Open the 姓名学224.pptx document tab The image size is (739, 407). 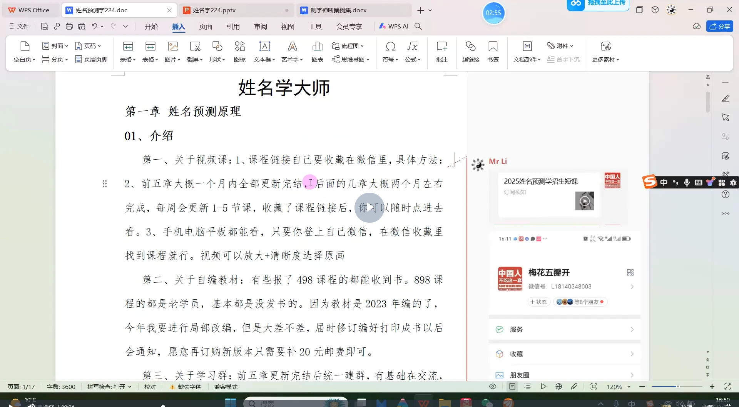(x=214, y=10)
